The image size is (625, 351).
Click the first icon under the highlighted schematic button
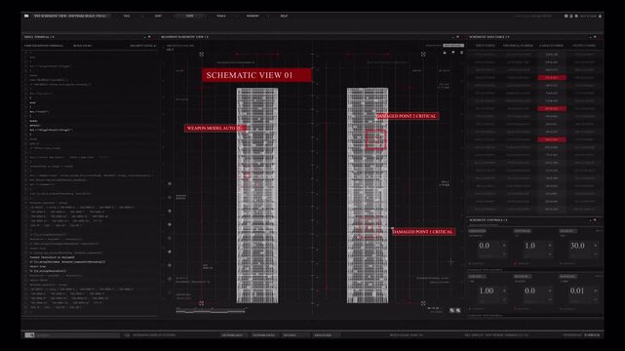pos(445,53)
